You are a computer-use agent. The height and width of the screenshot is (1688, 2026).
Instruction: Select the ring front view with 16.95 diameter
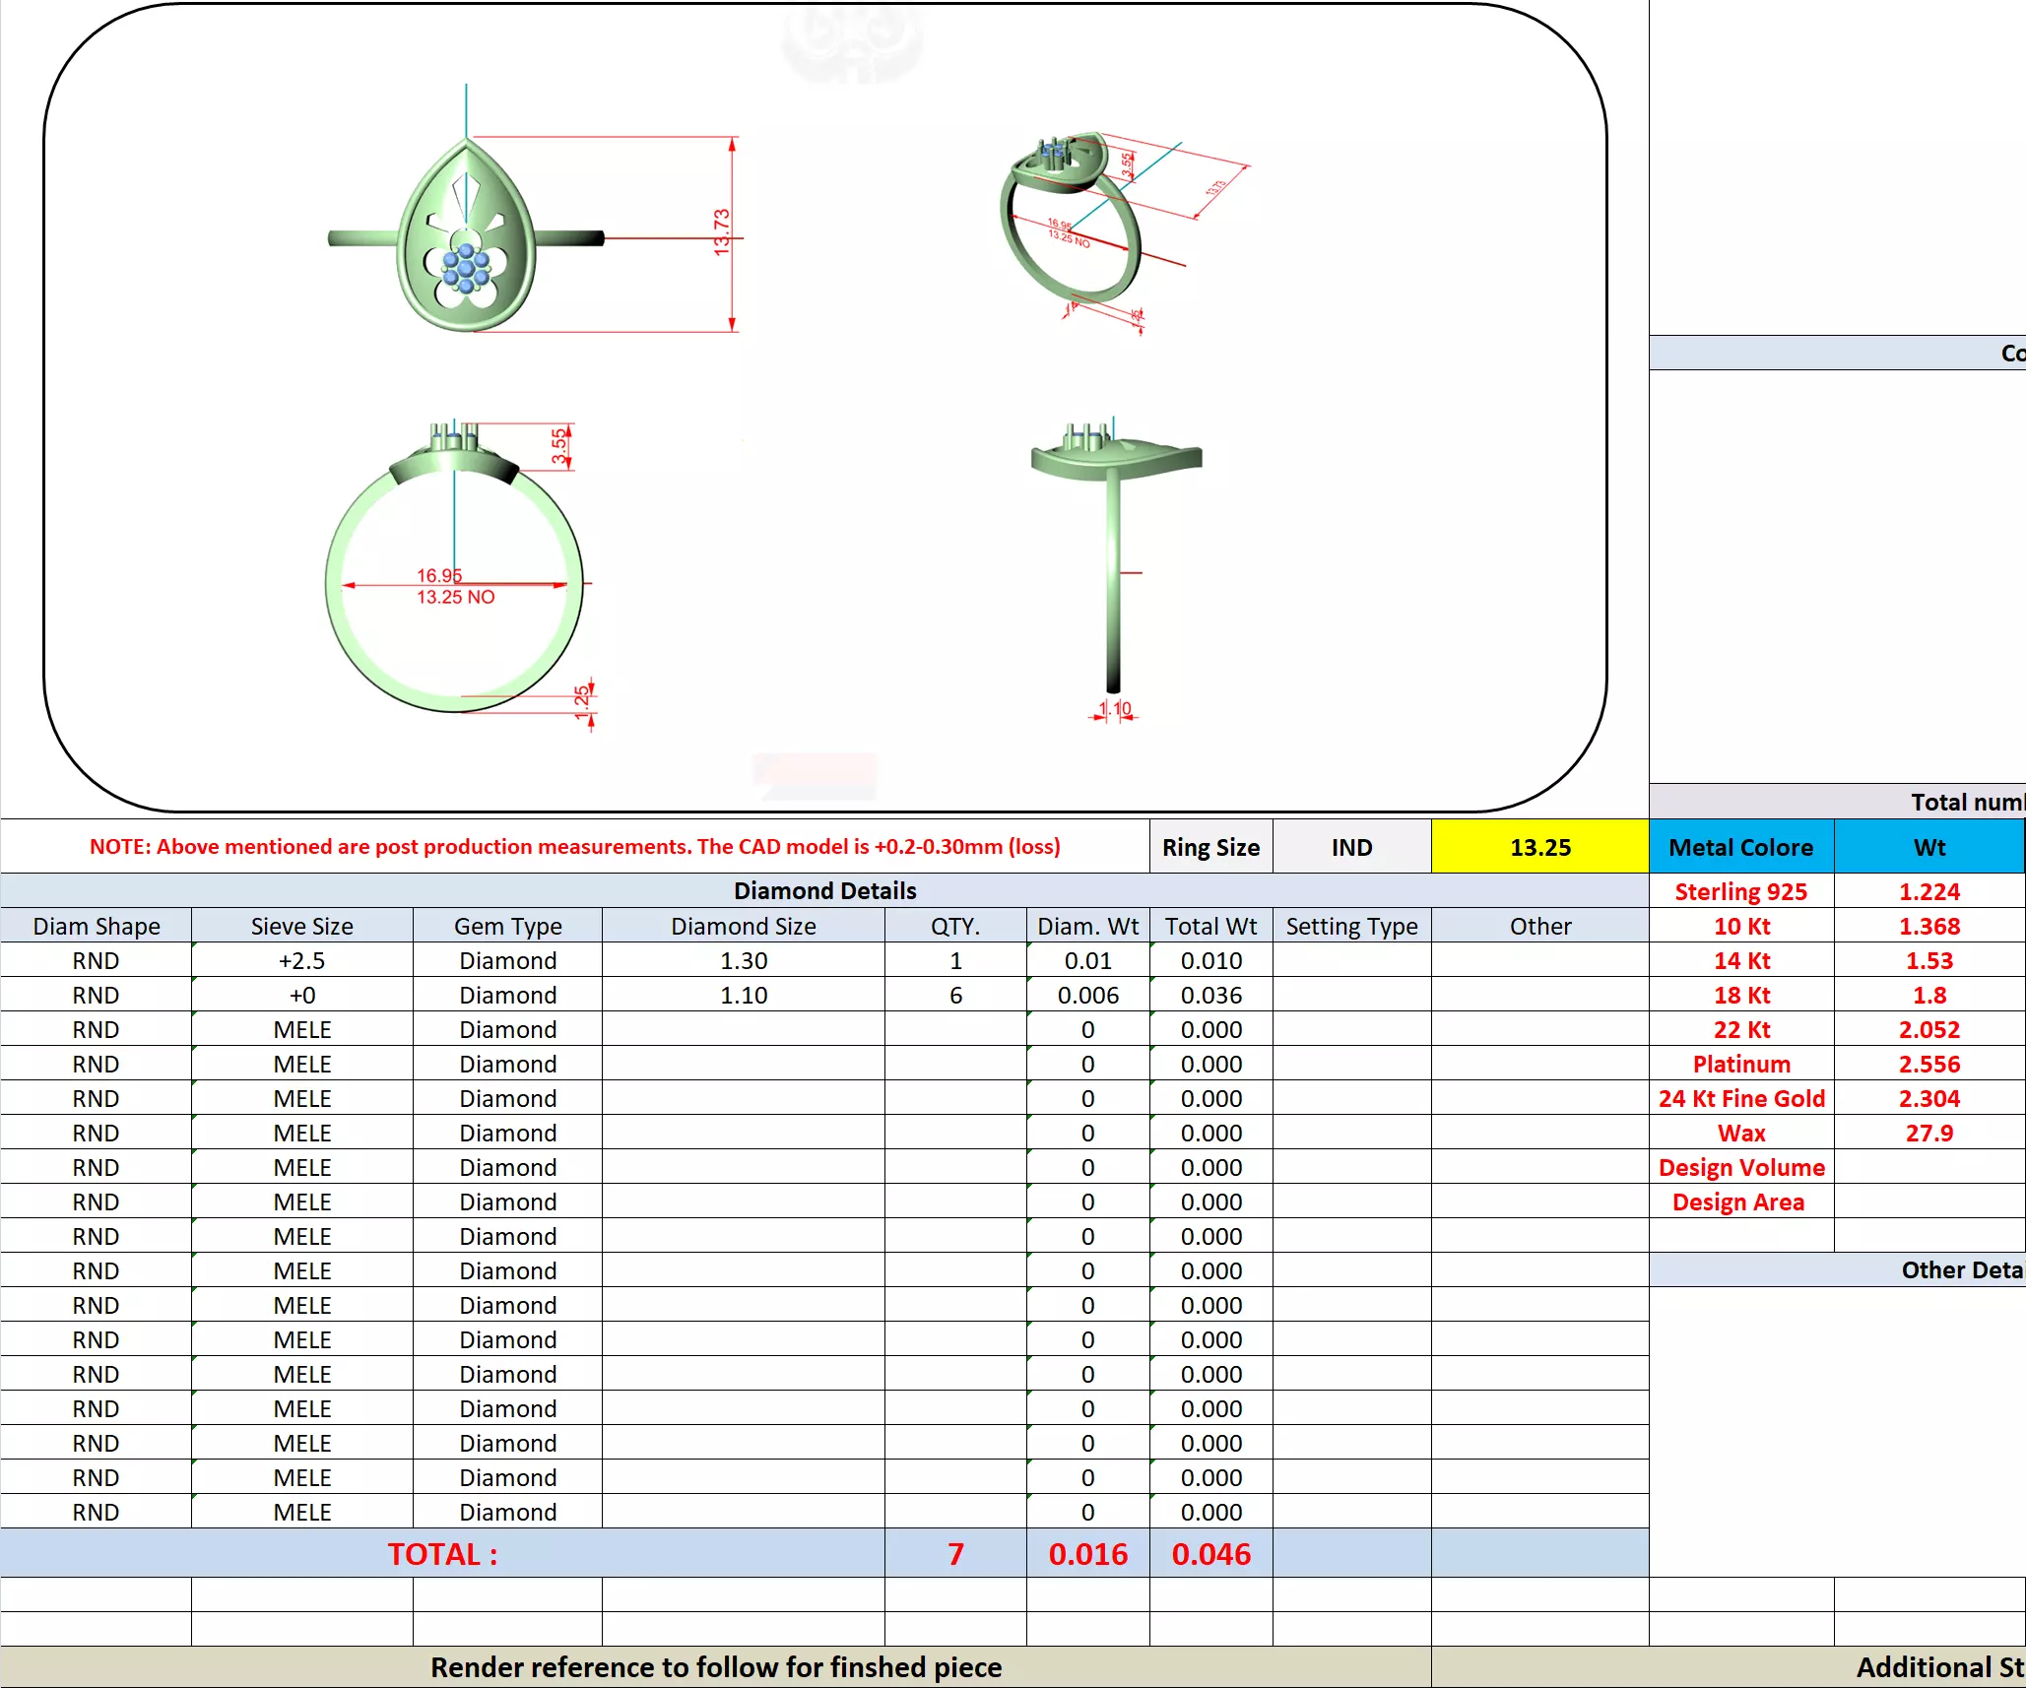454,581
